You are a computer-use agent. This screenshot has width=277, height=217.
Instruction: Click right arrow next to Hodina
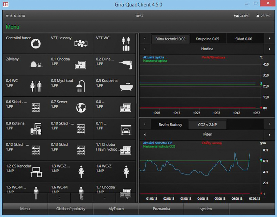pos(269,49)
